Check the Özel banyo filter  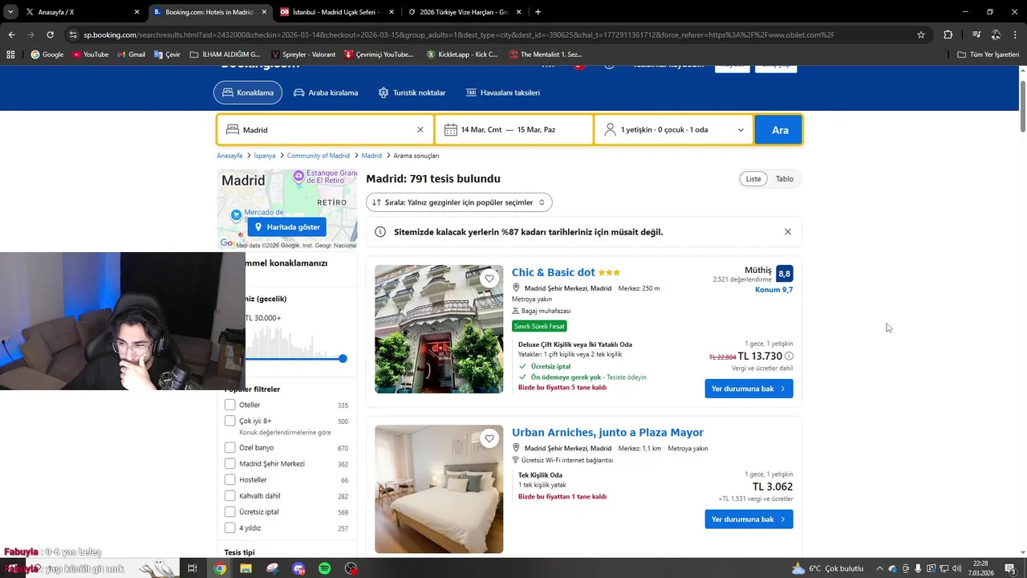230,447
